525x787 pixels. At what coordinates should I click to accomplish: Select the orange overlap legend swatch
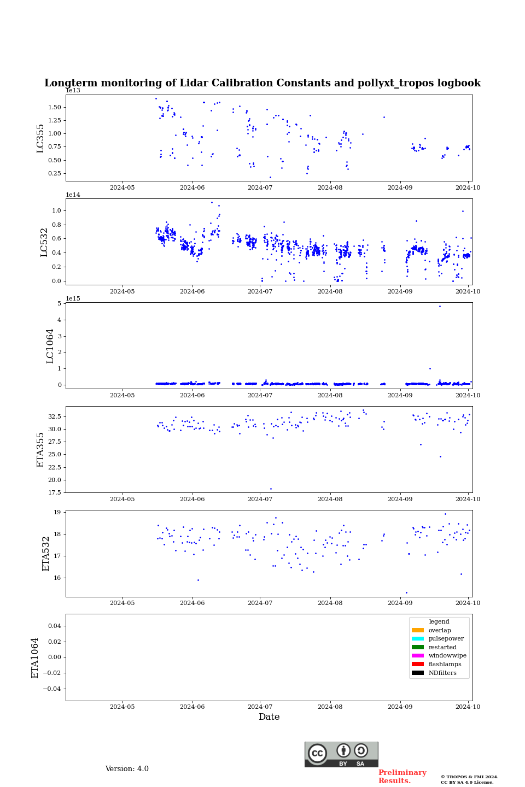point(418,630)
